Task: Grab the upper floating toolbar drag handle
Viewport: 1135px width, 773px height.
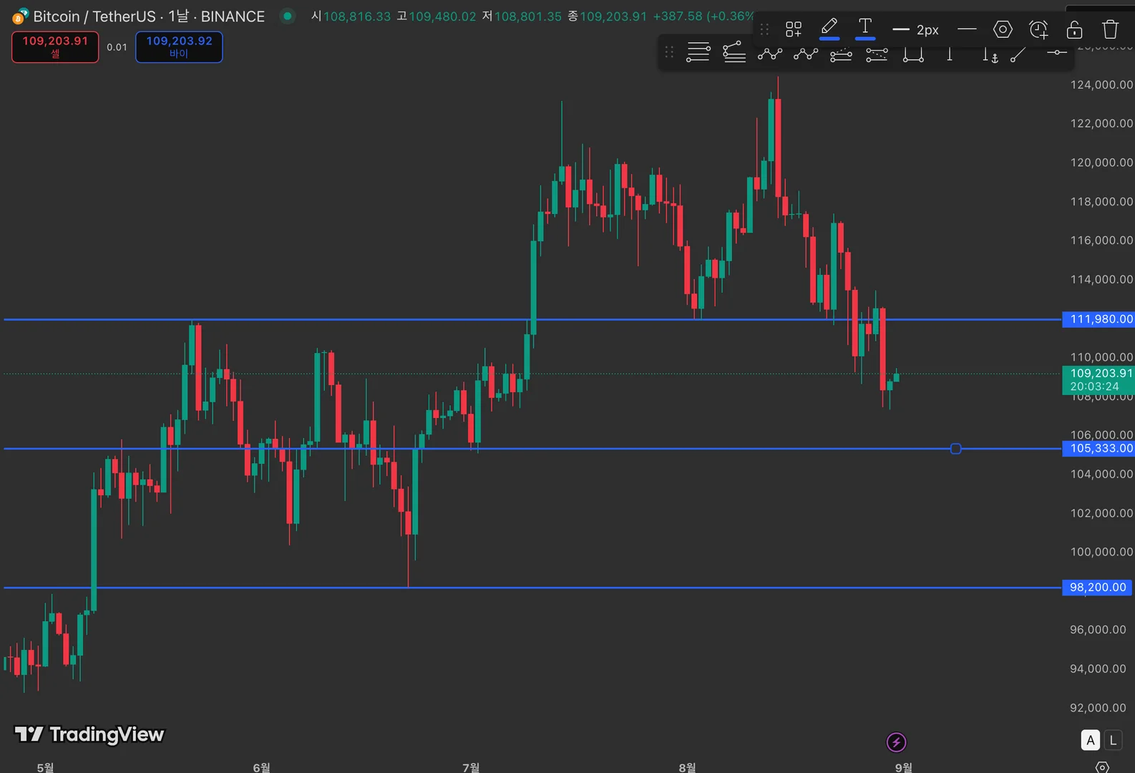Action: click(764, 29)
